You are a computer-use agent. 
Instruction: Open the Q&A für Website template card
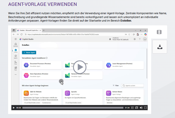pos(42,97)
